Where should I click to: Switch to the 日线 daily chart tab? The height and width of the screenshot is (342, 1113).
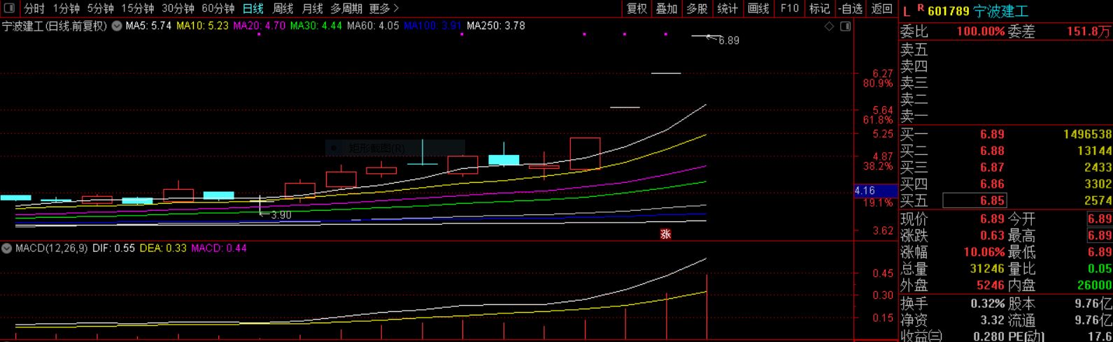(253, 8)
